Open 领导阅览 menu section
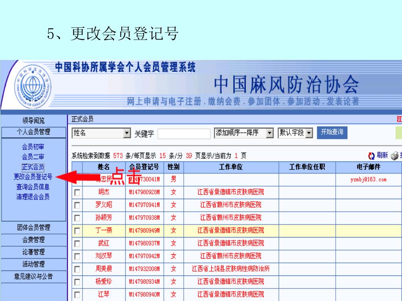Screen dimensions: 402x301 coord(33,120)
